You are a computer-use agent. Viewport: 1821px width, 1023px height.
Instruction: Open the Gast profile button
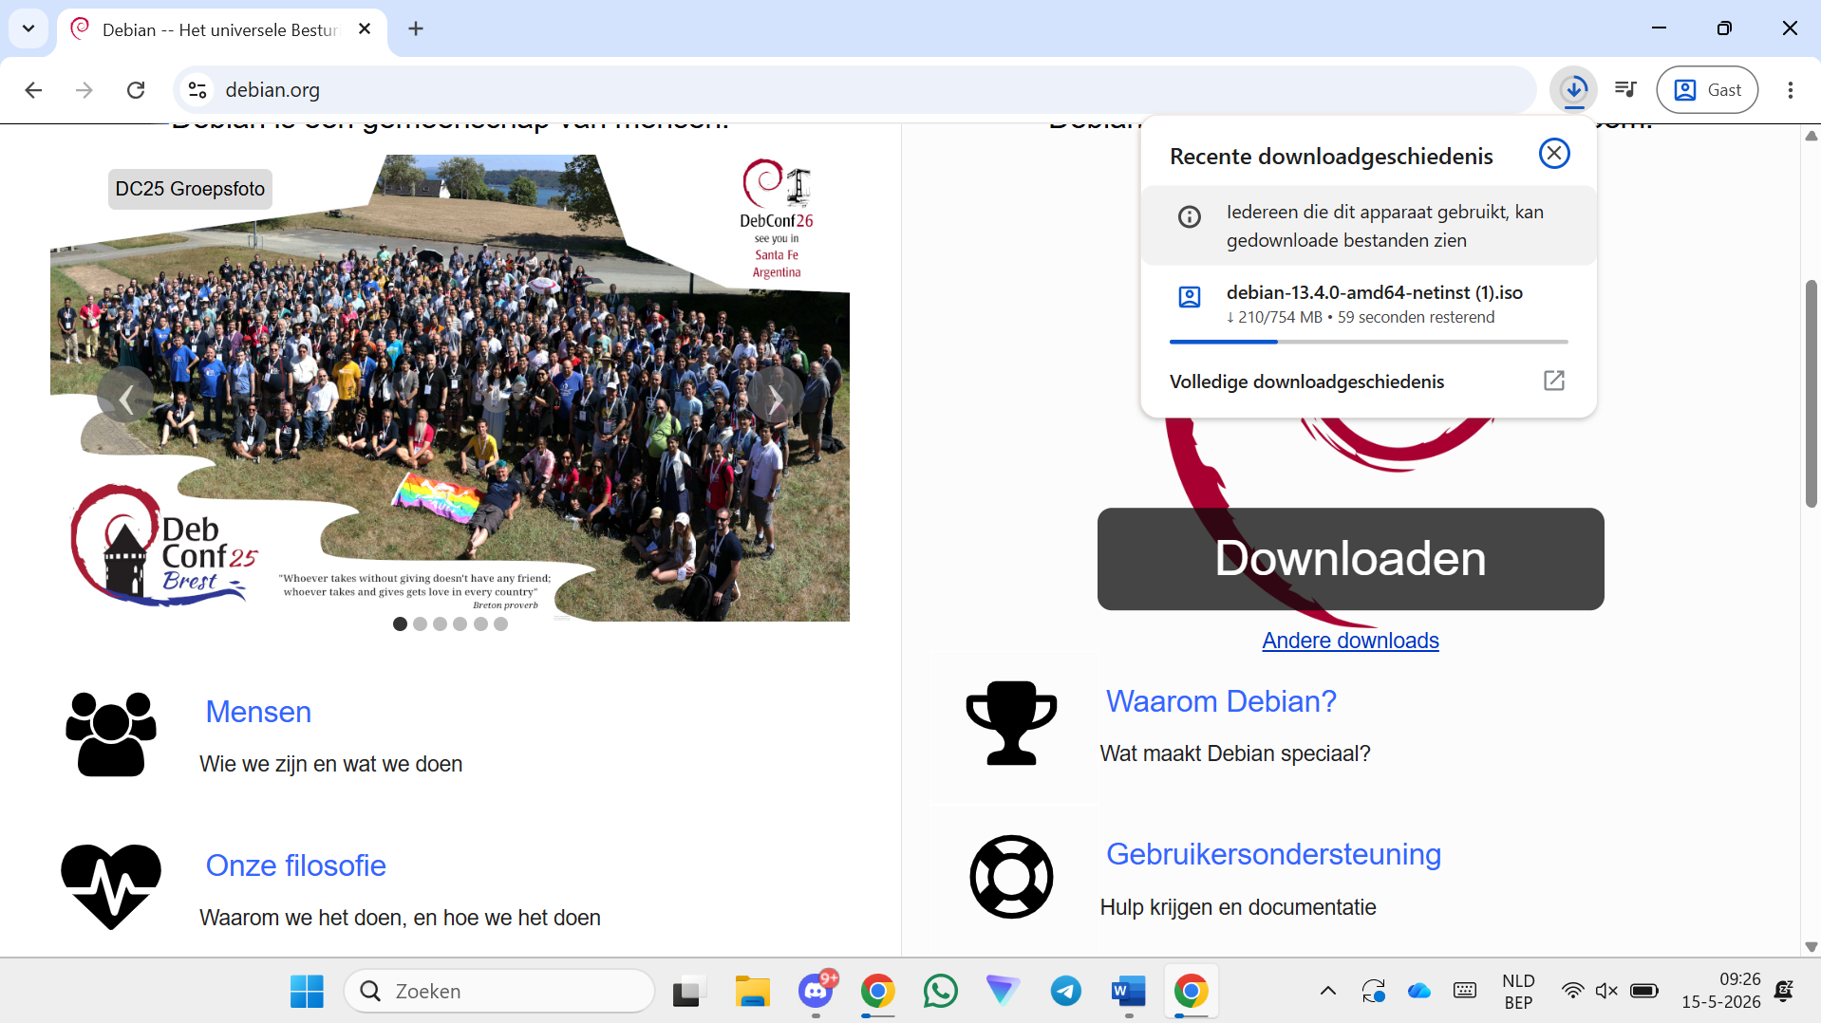(x=1707, y=90)
